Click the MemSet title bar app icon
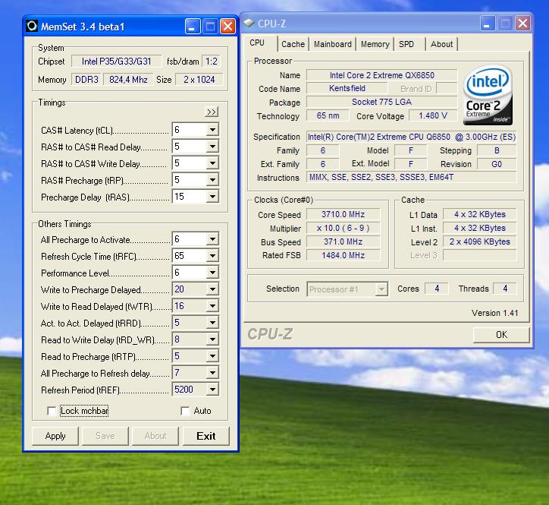Viewport: 549px width, 505px height. pyautogui.click(x=32, y=26)
